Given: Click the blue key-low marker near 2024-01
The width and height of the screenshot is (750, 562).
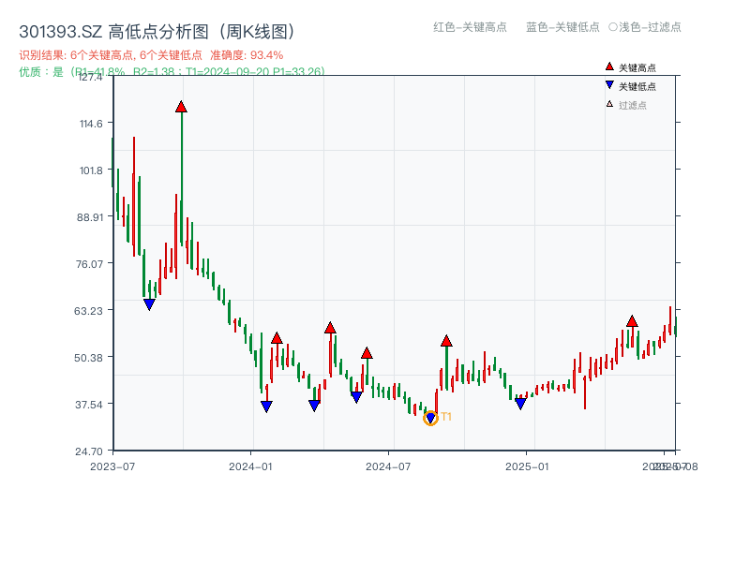Looking at the screenshot, I should pyautogui.click(x=265, y=405).
